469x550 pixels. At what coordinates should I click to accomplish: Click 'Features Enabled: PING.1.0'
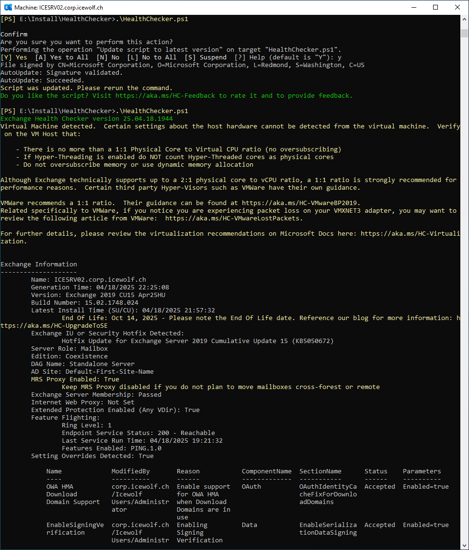click(112, 448)
